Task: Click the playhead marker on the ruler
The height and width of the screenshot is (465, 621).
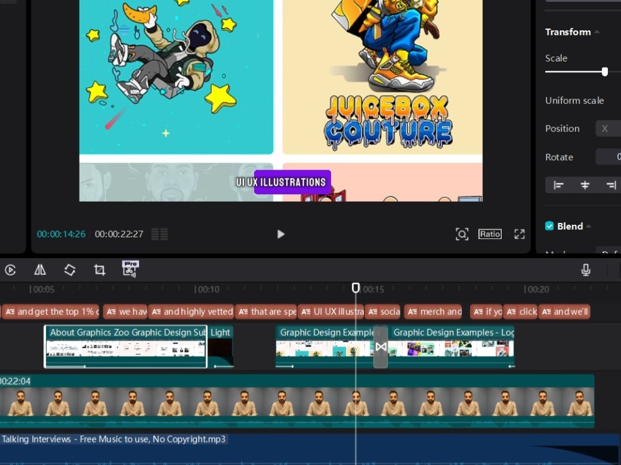Action: click(x=356, y=288)
